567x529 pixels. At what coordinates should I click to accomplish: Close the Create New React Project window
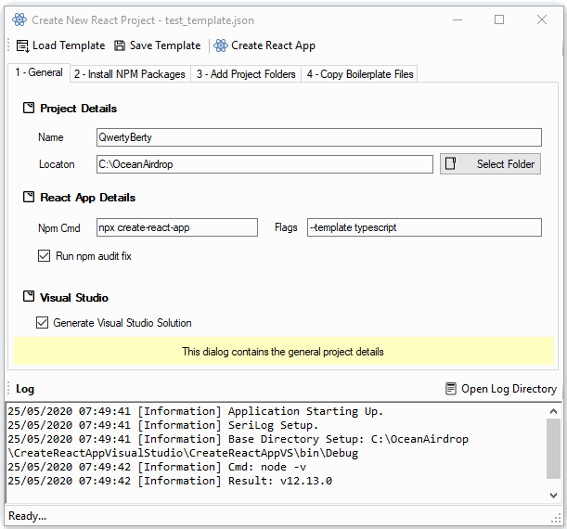542,19
